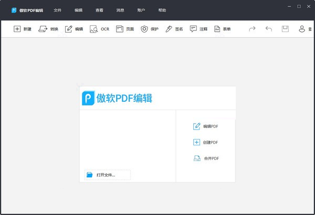Click the 保护 (Protect) shield icon
The image size is (315, 215).
coord(145,29)
